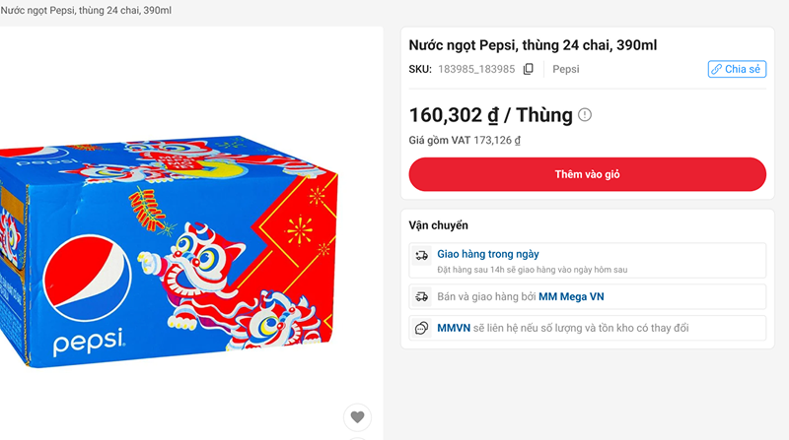The image size is (789, 440).
Task: Click the chat bubble icon beside MMVN
Action: pyautogui.click(x=422, y=328)
